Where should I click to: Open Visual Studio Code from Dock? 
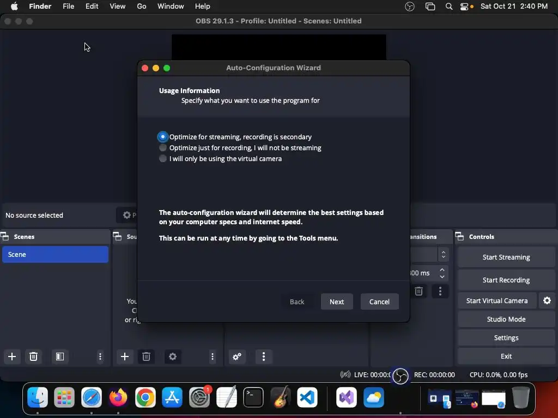point(307,397)
